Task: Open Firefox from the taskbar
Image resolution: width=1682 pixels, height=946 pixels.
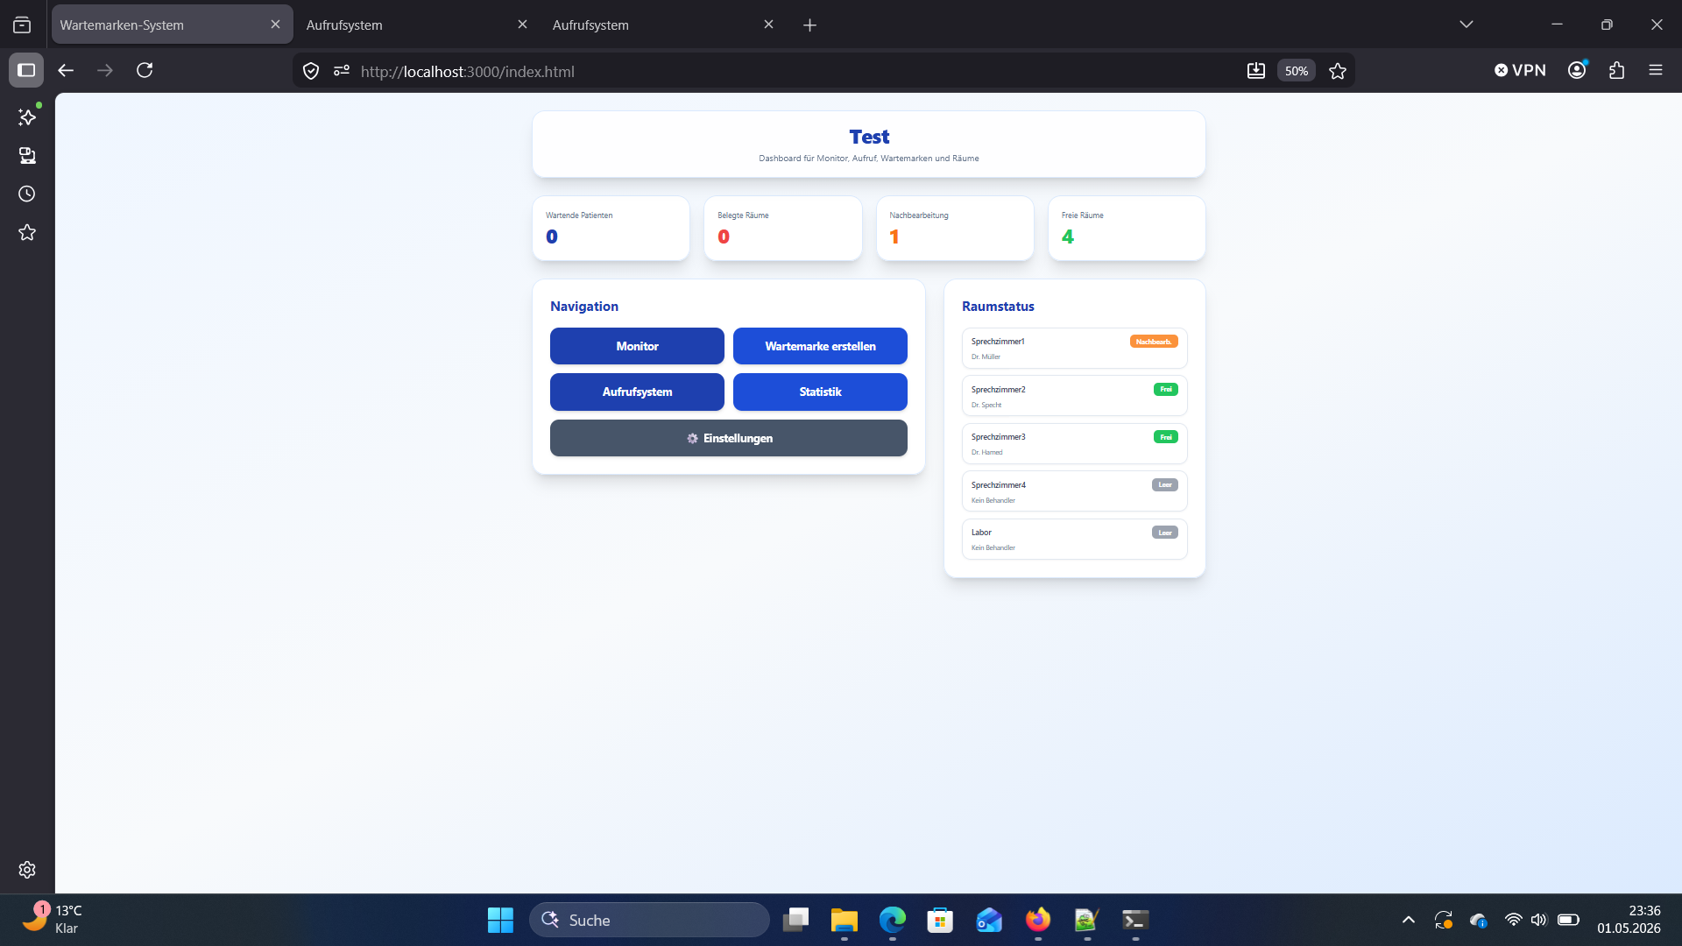Action: 1038,920
